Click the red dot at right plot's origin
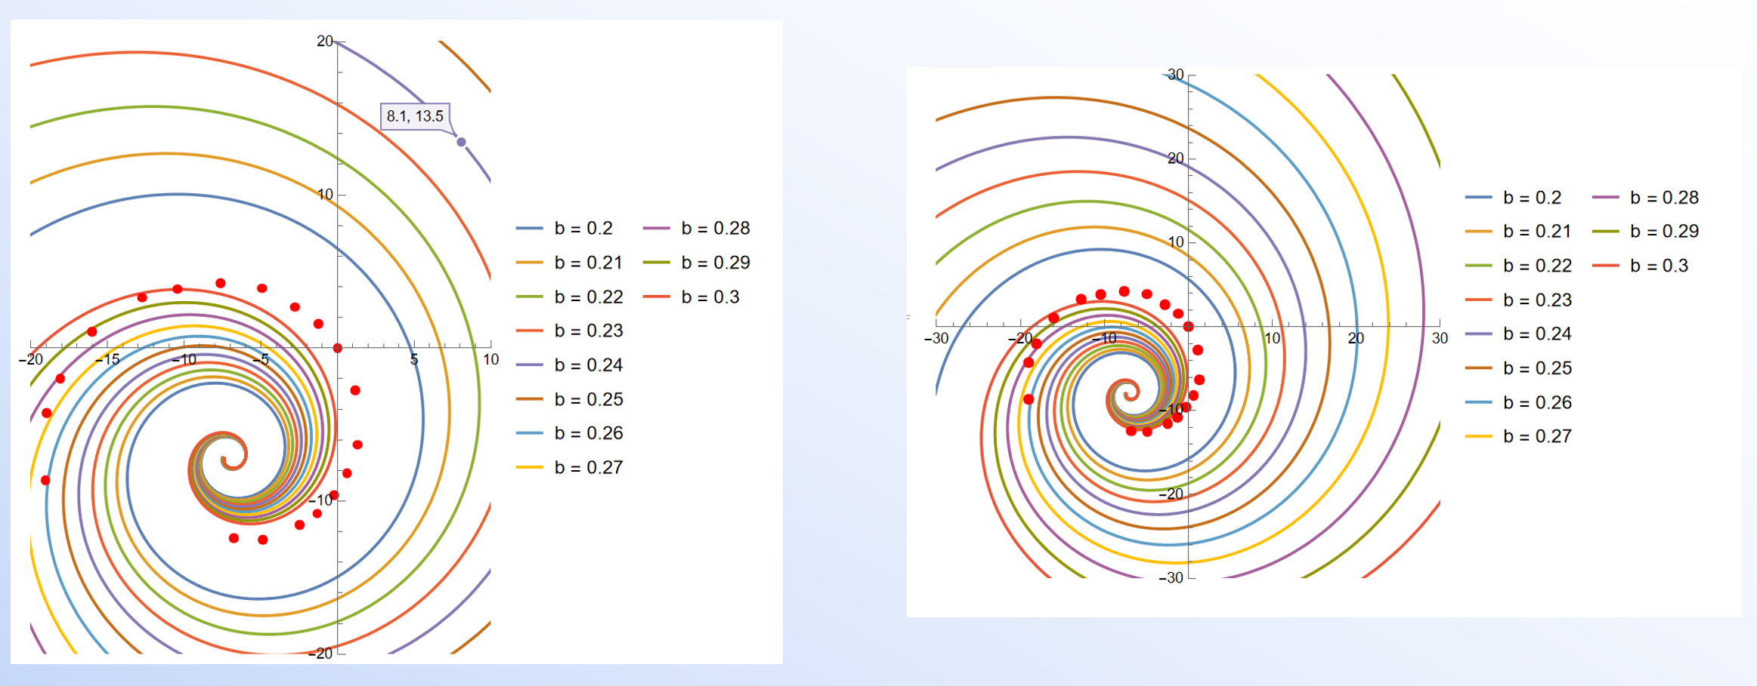Screen dimensions: 1757x686 1188,327
